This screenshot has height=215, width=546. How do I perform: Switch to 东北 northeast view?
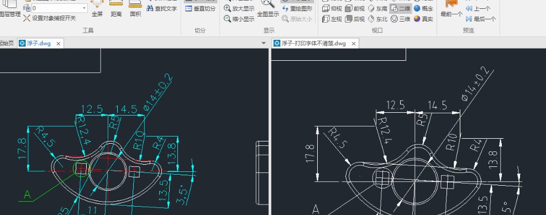point(378,19)
